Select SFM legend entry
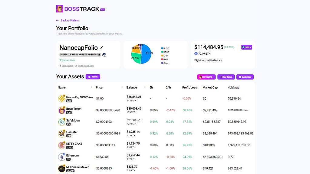 [164, 56]
